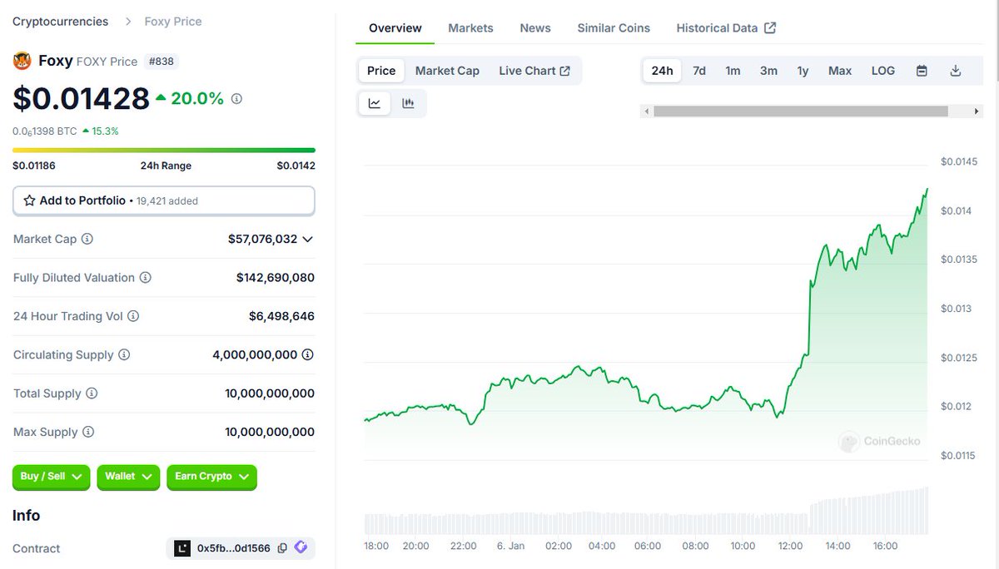Open the Earn Crypto dropdown
Image resolution: width=999 pixels, height=569 pixels.
(x=211, y=477)
